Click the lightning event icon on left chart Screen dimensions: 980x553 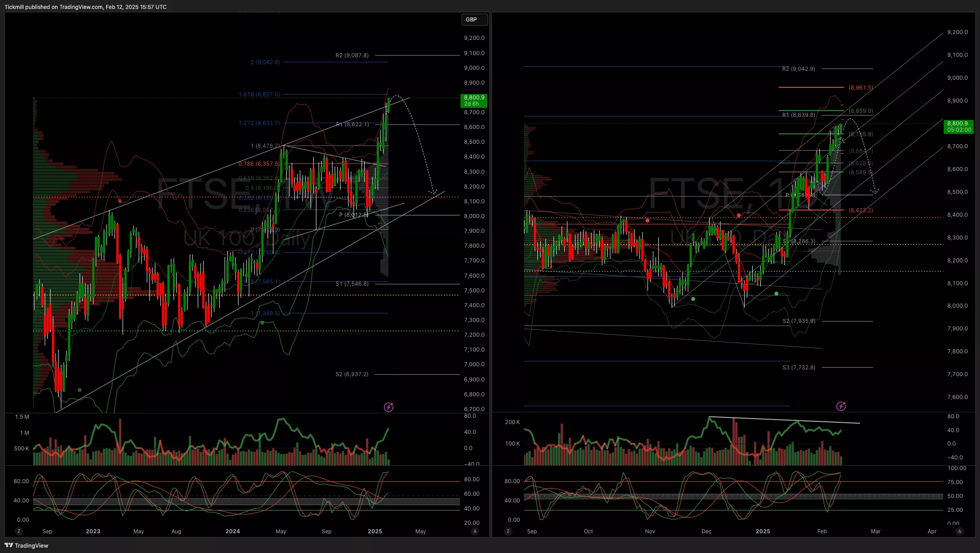point(388,407)
